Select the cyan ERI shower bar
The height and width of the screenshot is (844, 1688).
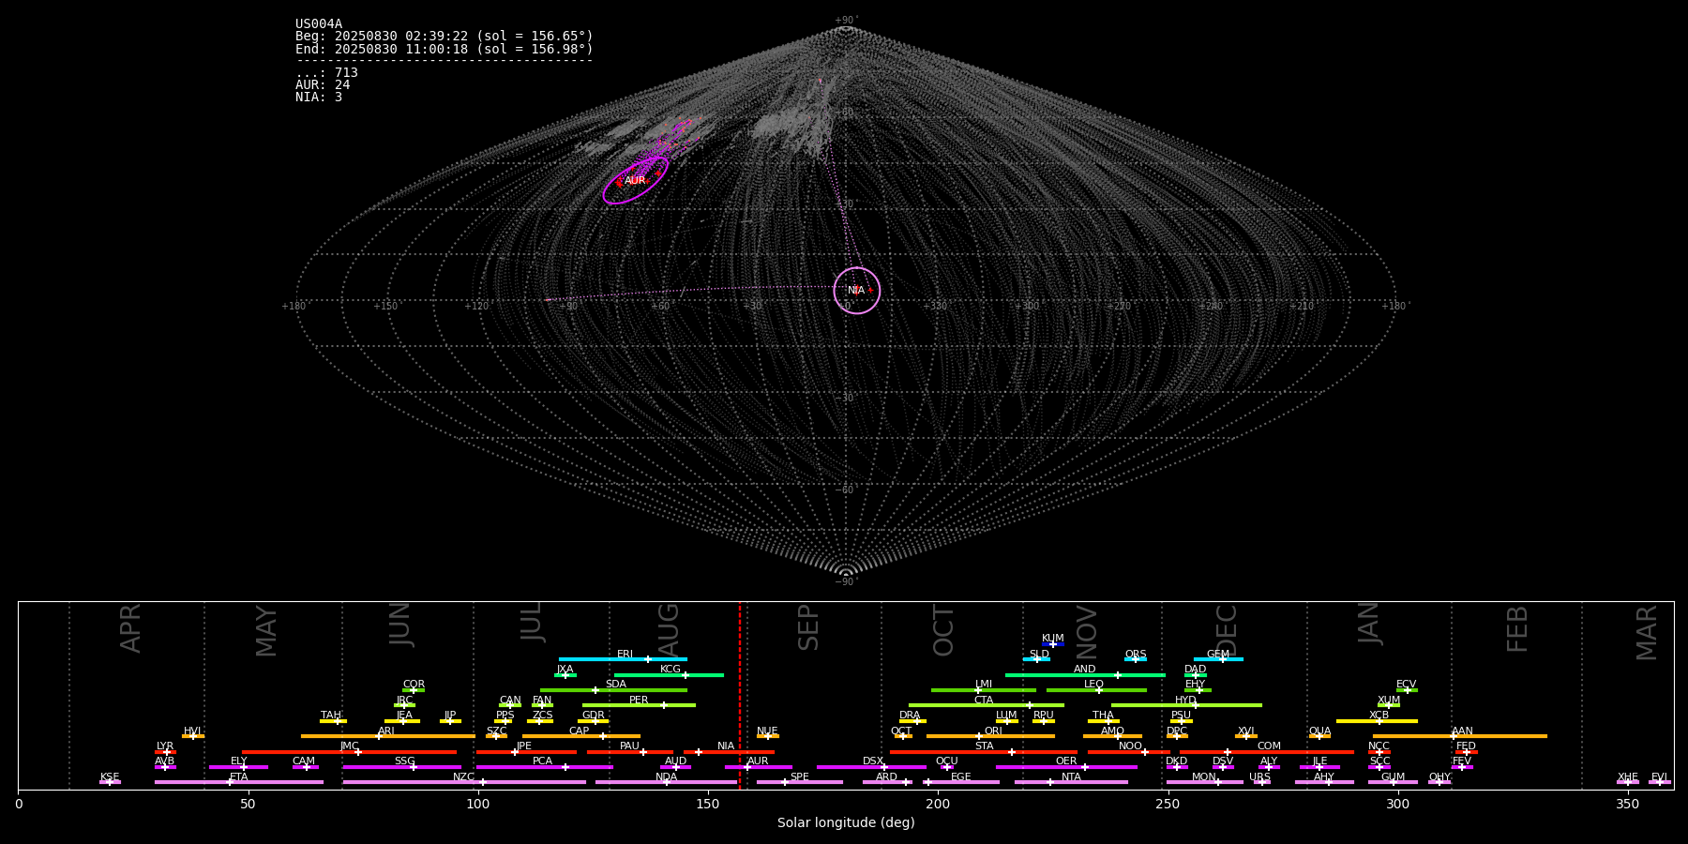623,659
